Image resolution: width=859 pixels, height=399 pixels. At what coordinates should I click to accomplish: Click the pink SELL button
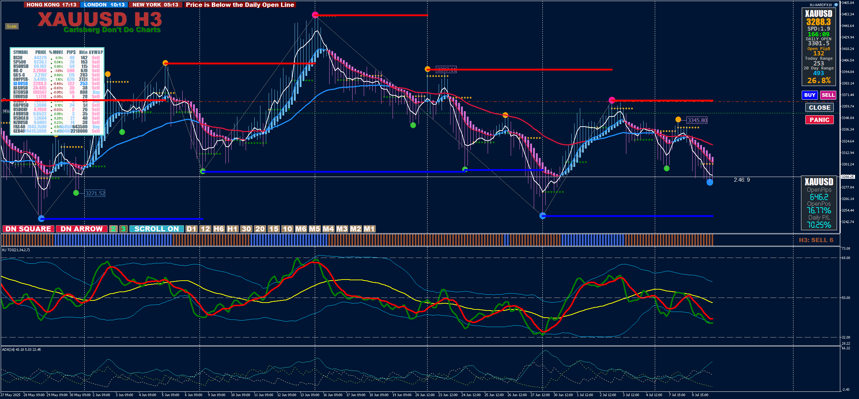(828, 95)
